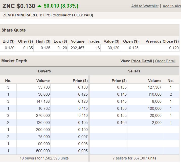Image resolution: width=181 pixels, height=163 pixels.
Task: Select the 7 sellers for 367,307 units summary
Action: (134, 158)
